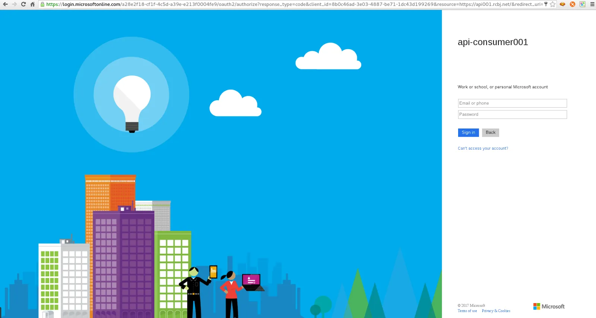Open the Can't access your account link
The width and height of the screenshot is (596, 318).
pyautogui.click(x=483, y=148)
